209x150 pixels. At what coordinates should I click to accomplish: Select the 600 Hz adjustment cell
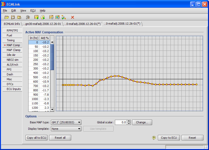pos(45,82)
